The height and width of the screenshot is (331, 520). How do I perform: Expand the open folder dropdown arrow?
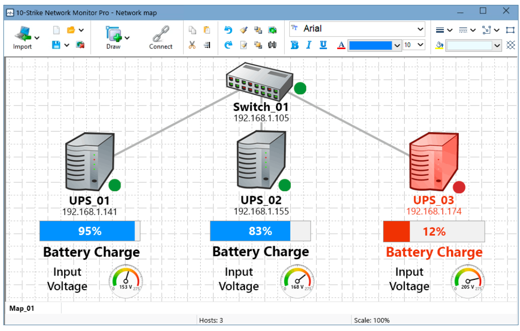(81, 30)
